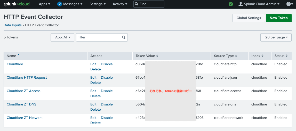Open the Apps menu
The height and width of the screenshot is (131, 296).
coord(45,4)
